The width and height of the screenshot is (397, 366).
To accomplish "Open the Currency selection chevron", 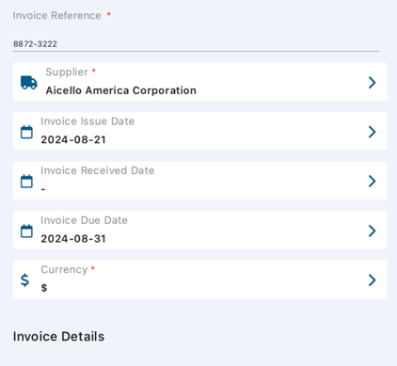I will [372, 280].
